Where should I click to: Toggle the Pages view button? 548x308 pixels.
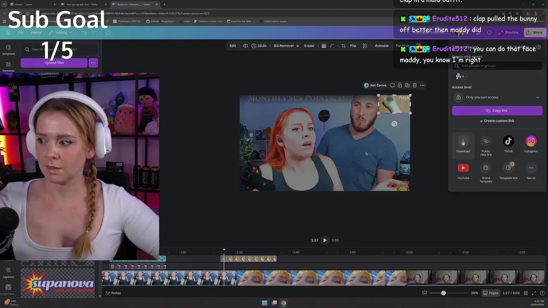(491, 293)
